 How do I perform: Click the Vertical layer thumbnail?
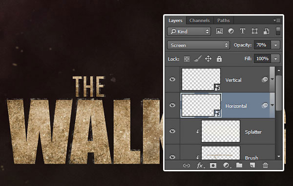point(201,79)
